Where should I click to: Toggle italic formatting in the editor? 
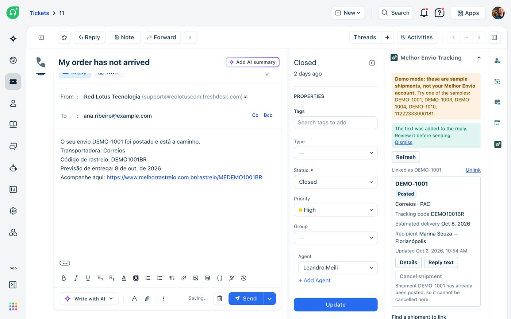[76, 278]
